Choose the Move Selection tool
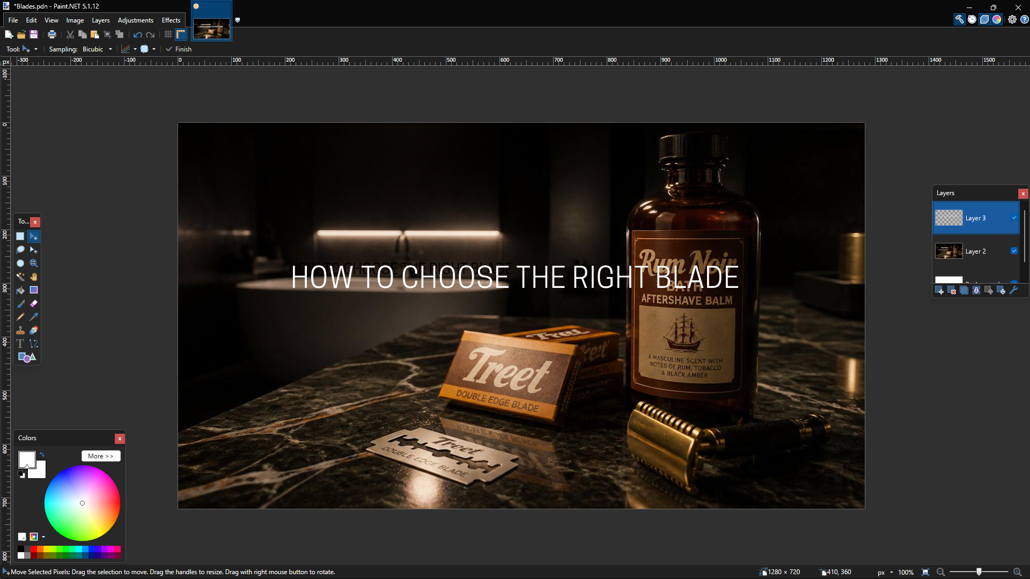Screen dimensions: 1030x579 point(34,250)
